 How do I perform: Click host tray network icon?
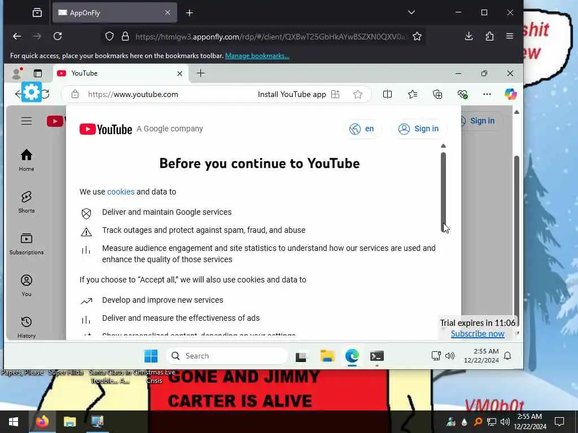(x=492, y=422)
